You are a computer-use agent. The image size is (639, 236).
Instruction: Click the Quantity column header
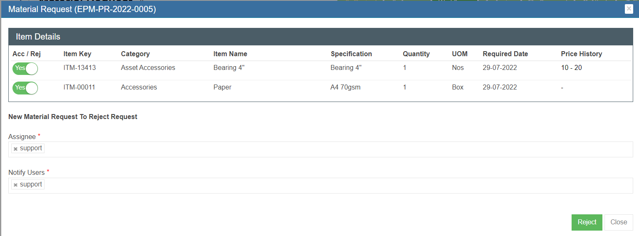(416, 54)
